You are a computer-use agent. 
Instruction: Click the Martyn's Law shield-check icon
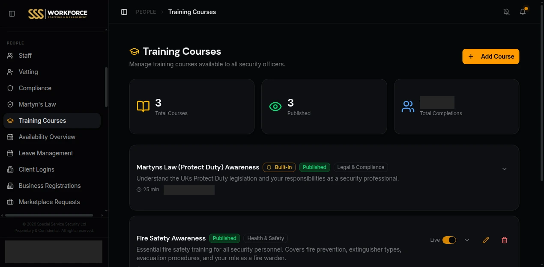(10, 104)
